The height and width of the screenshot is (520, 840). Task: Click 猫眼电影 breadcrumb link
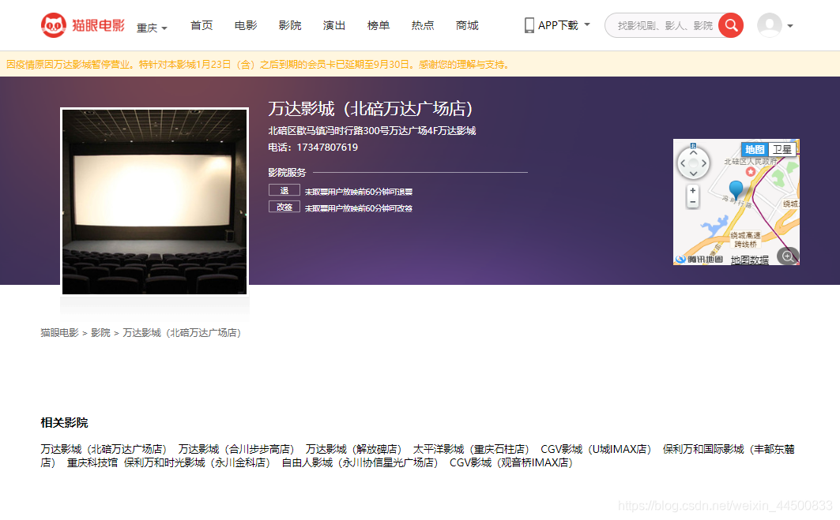(x=59, y=333)
